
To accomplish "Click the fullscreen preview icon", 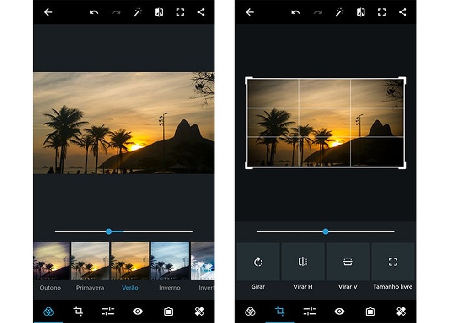I will [180, 12].
